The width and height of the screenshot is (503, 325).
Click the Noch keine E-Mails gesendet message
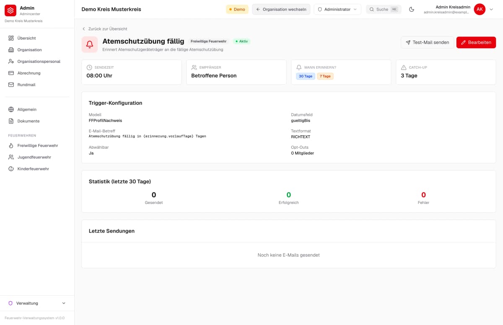[289, 255]
